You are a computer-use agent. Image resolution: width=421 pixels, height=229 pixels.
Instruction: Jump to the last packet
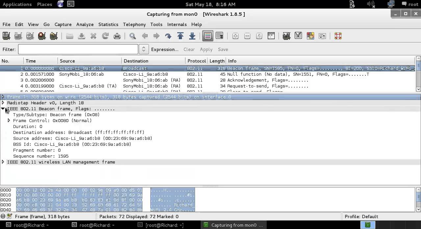(x=192, y=36)
